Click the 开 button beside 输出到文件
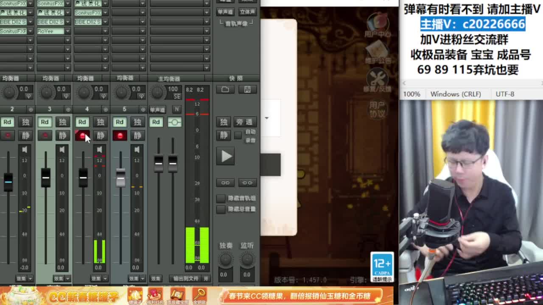The height and width of the screenshot is (305, 543). tap(206, 278)
